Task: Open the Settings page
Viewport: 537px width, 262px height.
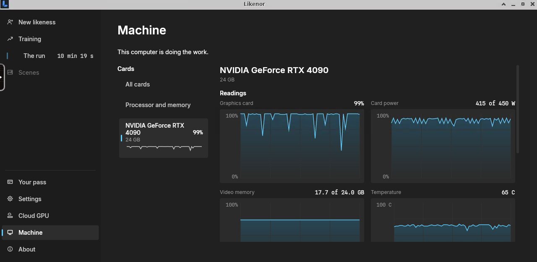Action: coord(50,199)
